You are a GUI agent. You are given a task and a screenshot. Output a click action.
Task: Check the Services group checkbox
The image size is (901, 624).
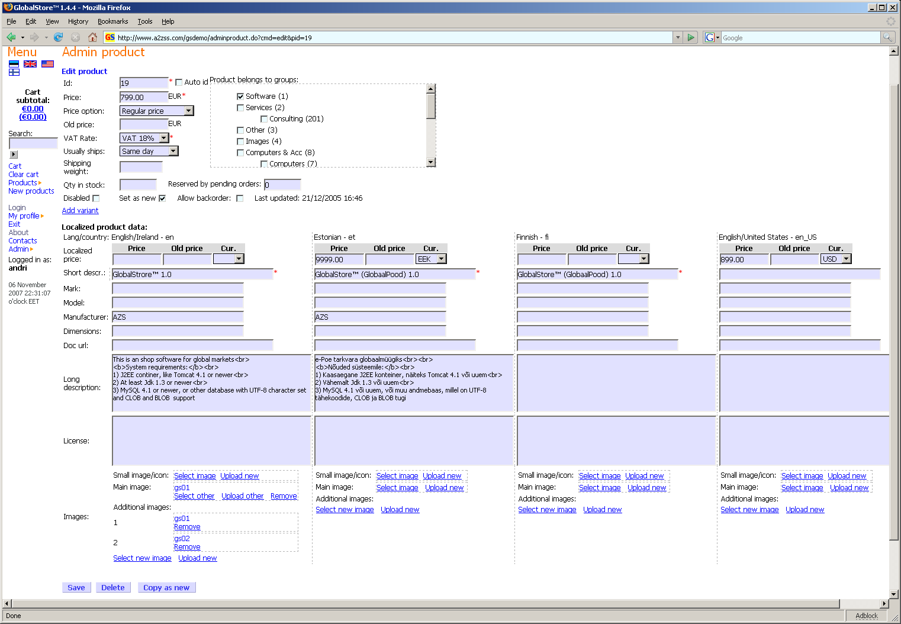click(240, 108)
